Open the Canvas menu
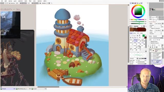Screen dimensions: 164x92 pos(10,1)
